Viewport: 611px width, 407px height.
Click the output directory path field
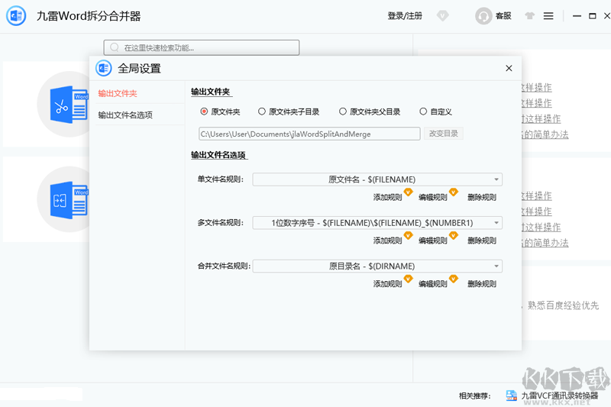pos(309,134)
